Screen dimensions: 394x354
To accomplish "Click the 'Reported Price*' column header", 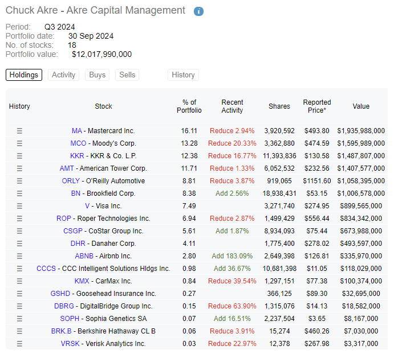I will pos(317,106).
